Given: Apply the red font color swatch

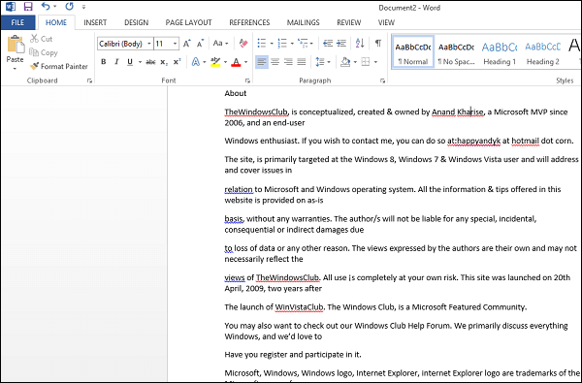Looking at the screenshot, I should point(236,62).
